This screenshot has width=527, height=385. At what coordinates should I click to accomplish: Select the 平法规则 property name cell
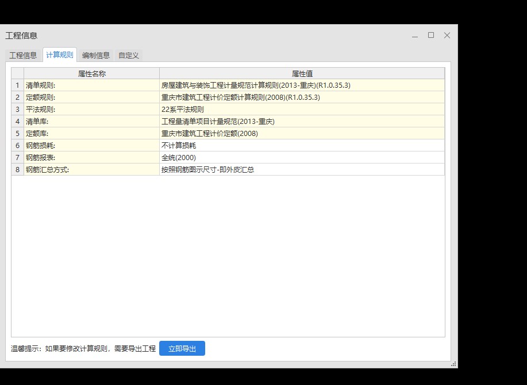[x=92, y=110]
